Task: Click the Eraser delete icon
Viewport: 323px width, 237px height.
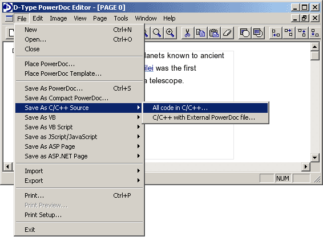Action: click(x=227, y=33)
